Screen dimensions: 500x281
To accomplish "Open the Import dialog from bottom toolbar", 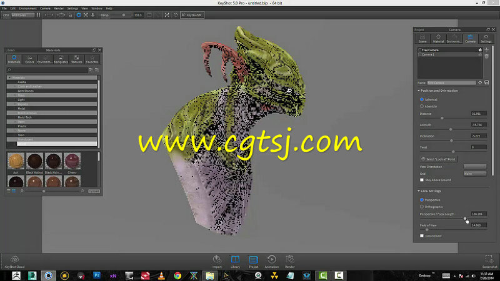I will [217, 262].
